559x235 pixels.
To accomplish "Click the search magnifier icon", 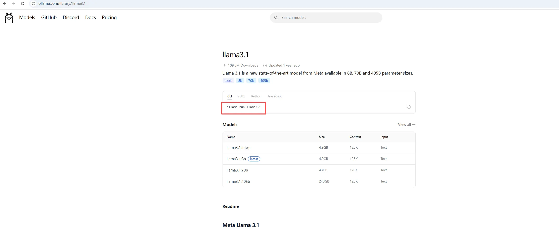I will tap(276, 18).
